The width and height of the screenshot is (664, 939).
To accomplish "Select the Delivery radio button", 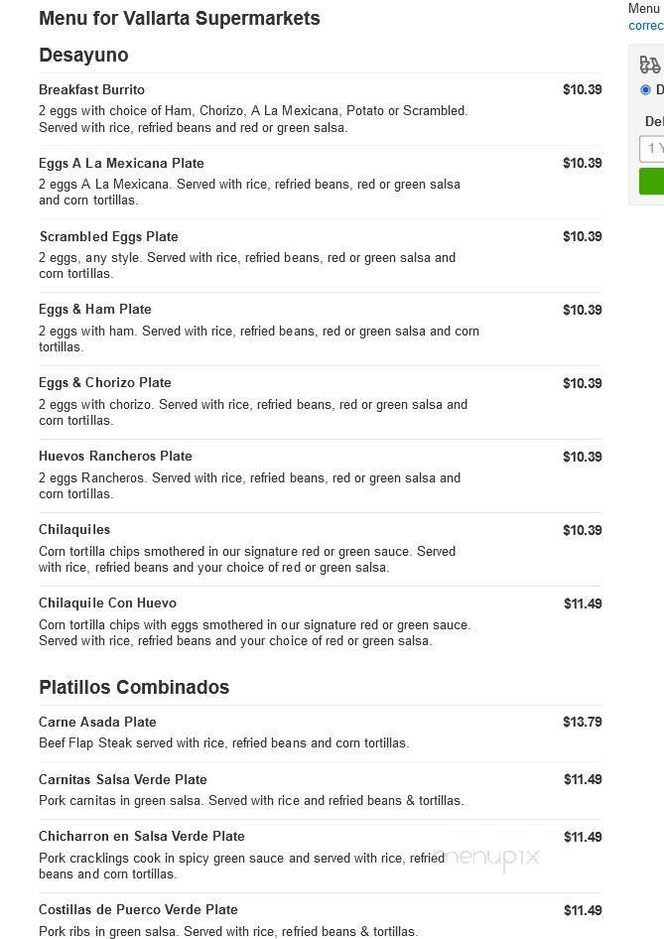I will coord(646,89).
